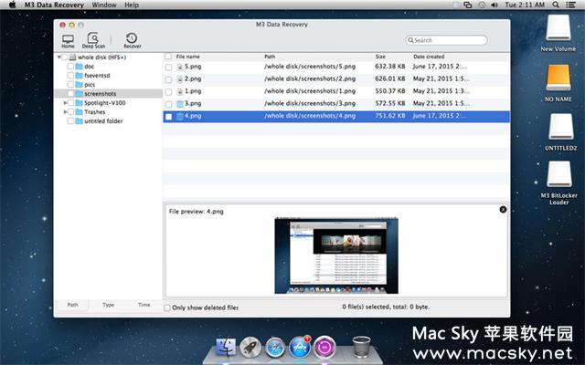Click the 4.png preview thumbnail
The width and height of the screenshot is (585, 365).
click(x=336, y=255)
